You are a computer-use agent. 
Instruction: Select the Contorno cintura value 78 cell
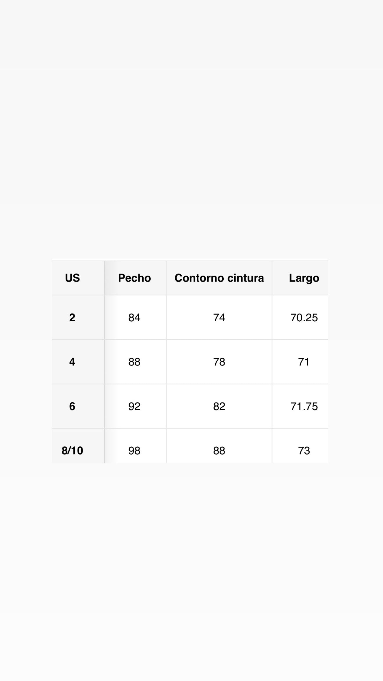click(219, 362)
